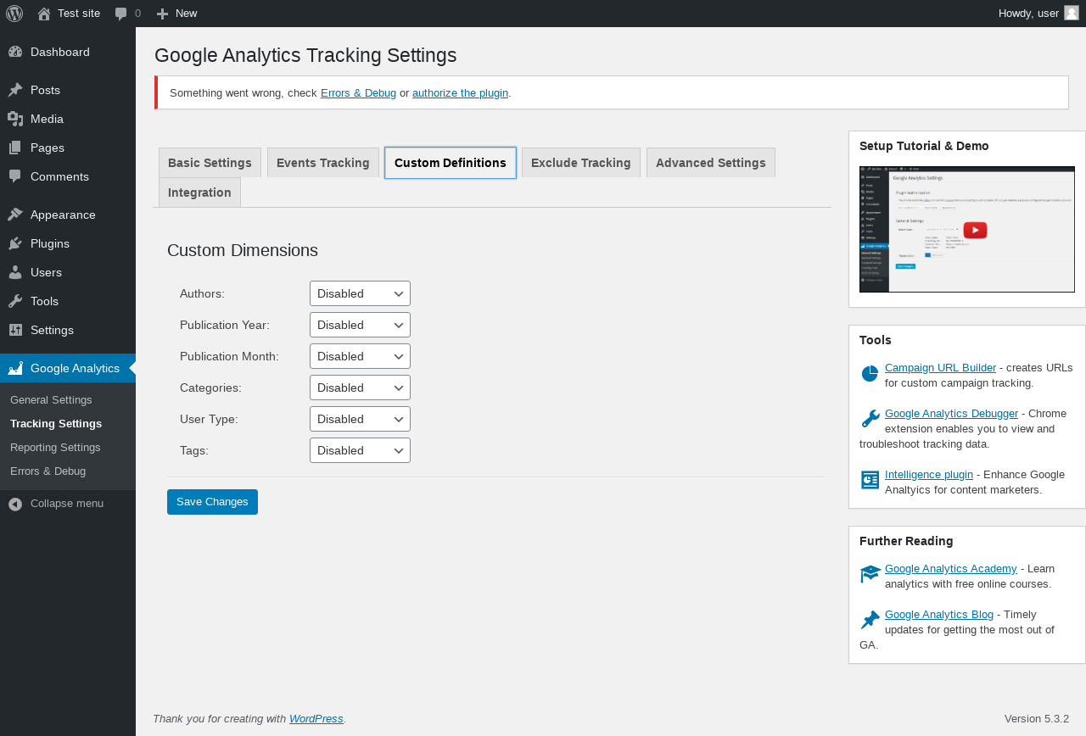Click the WordPress footer link
Viewport: 1086px width, 736px height.
coord(316,719)
